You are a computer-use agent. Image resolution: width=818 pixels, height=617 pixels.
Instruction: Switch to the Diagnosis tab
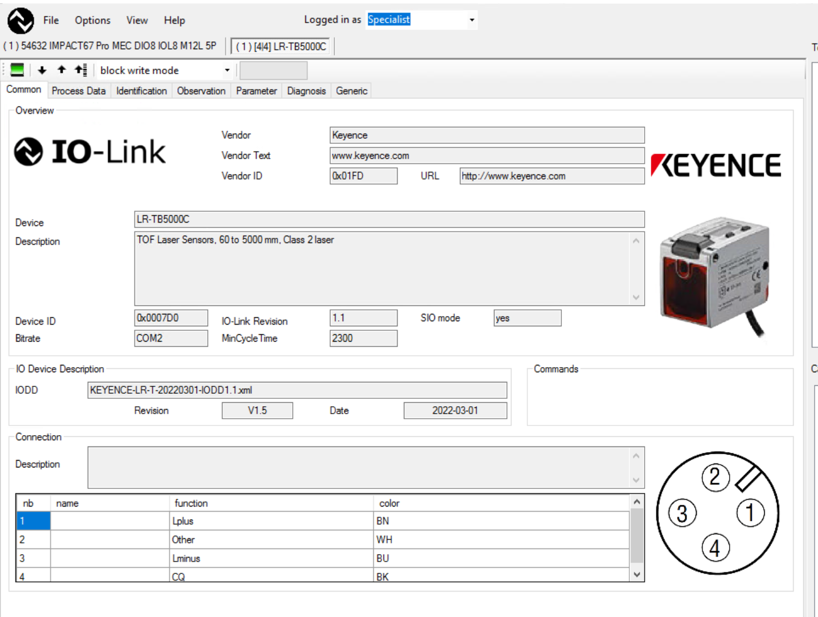[x=306, y=91]
